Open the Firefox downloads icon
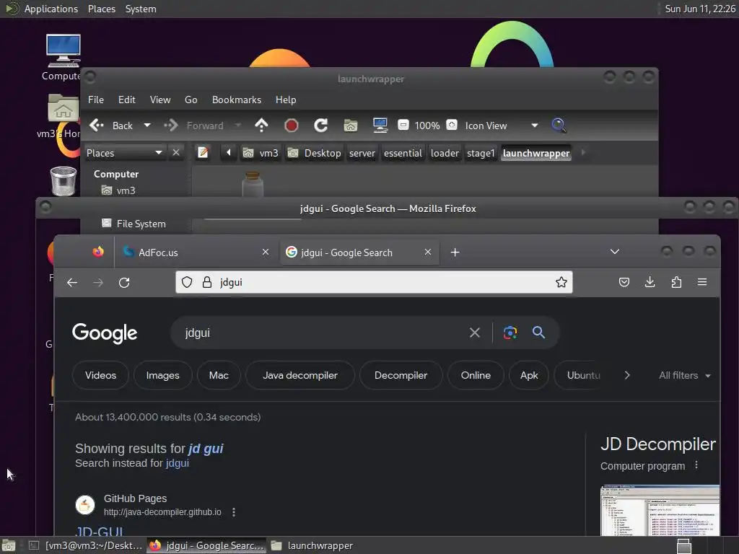This screenshot has width=739, height=554. coord(650,282)
